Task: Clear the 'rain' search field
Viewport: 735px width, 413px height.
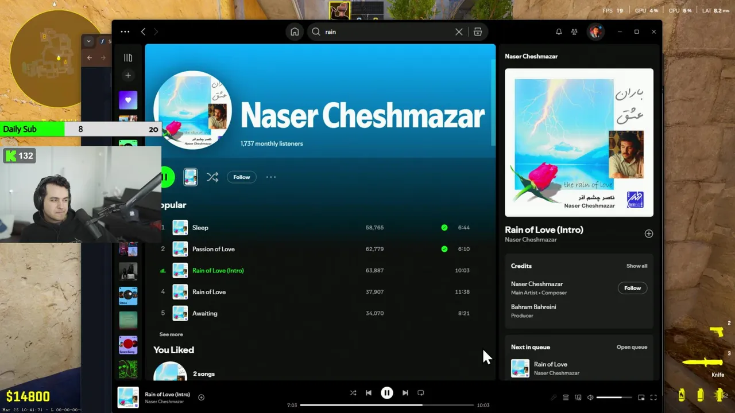Action: (x=459, y=32)
